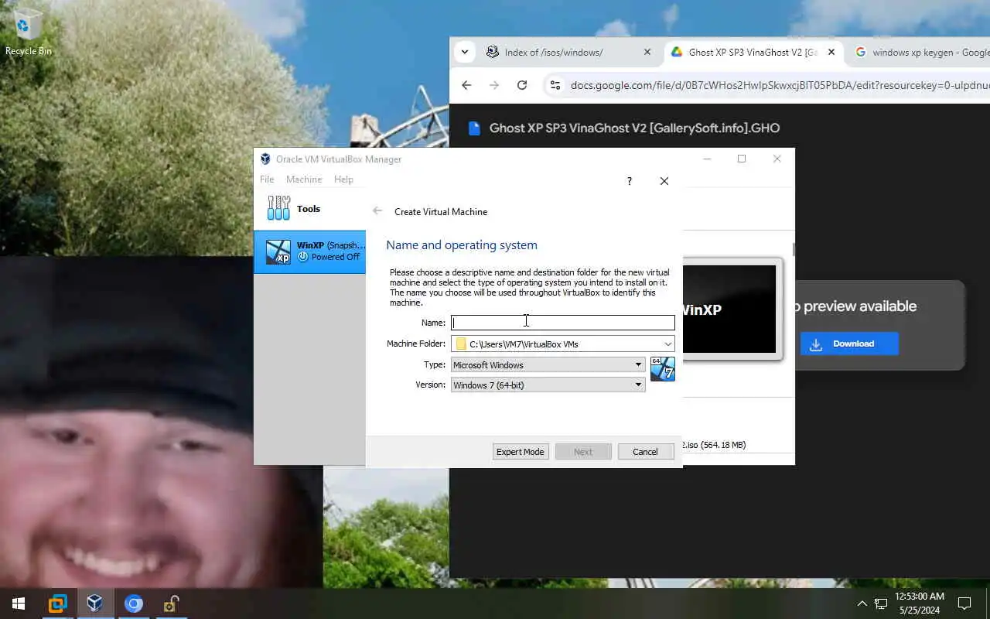Click Chrome's back navigation arrow
The image size is (990, 619).
[x=466, y=85]
